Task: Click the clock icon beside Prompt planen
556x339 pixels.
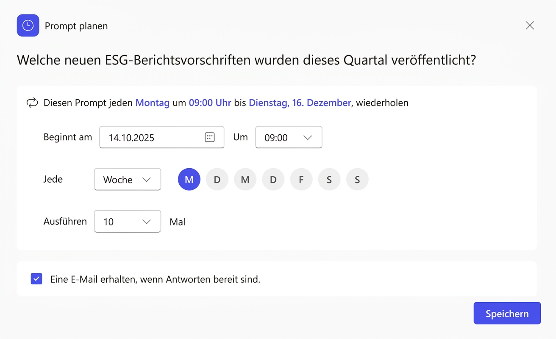Action: click(x=28, y=25)
